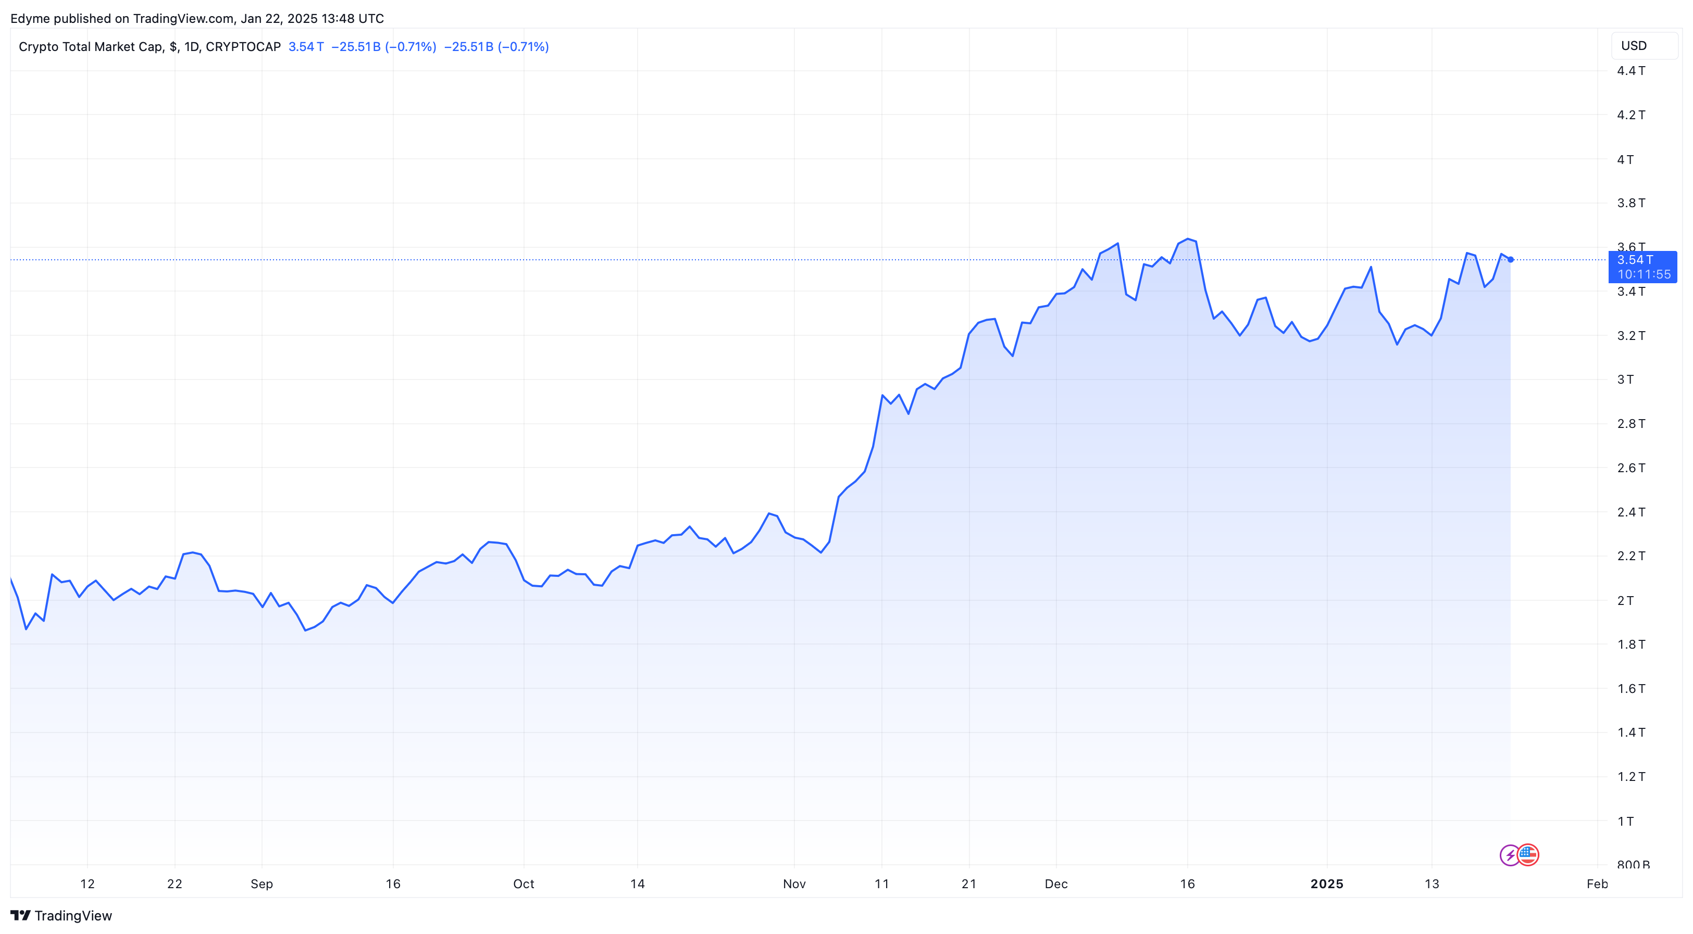Click the countdown timer under 3.54T
This screenshot has height=934, width=1693.
click(1644, 274)
